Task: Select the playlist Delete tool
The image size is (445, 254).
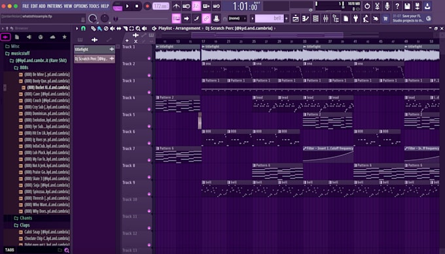Action: tap(106, 28)
